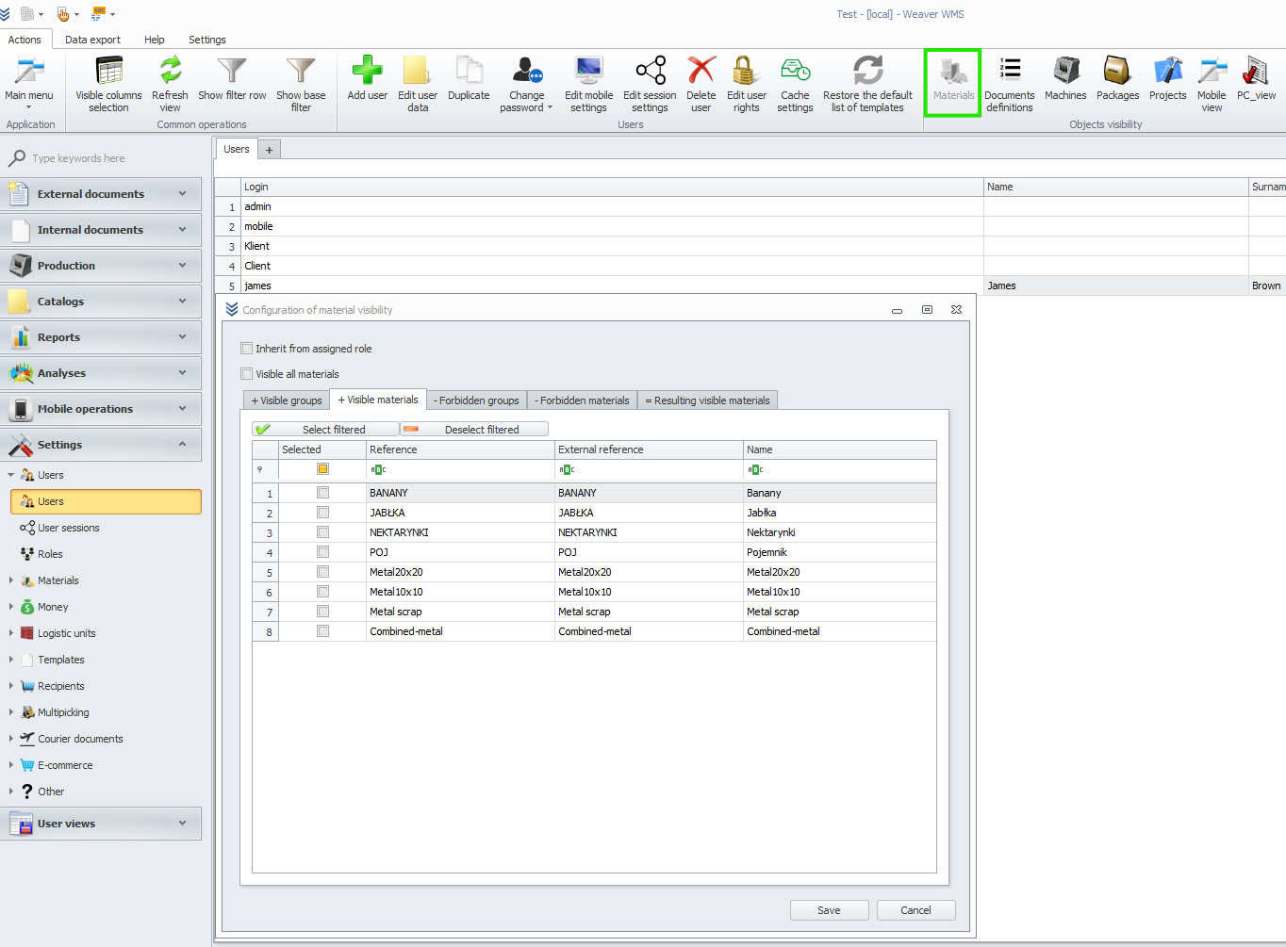Toggle Show filter row
Screen dimensions: 1286x947
[x=232, y=78]
